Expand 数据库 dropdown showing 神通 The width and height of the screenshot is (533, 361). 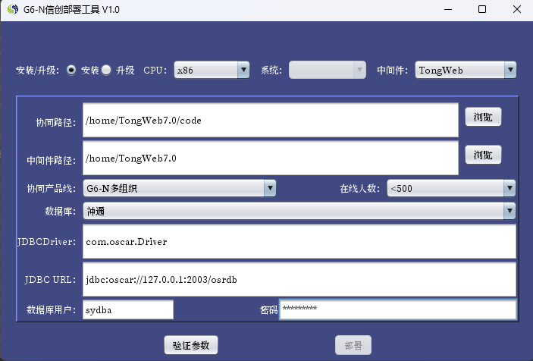299,211
